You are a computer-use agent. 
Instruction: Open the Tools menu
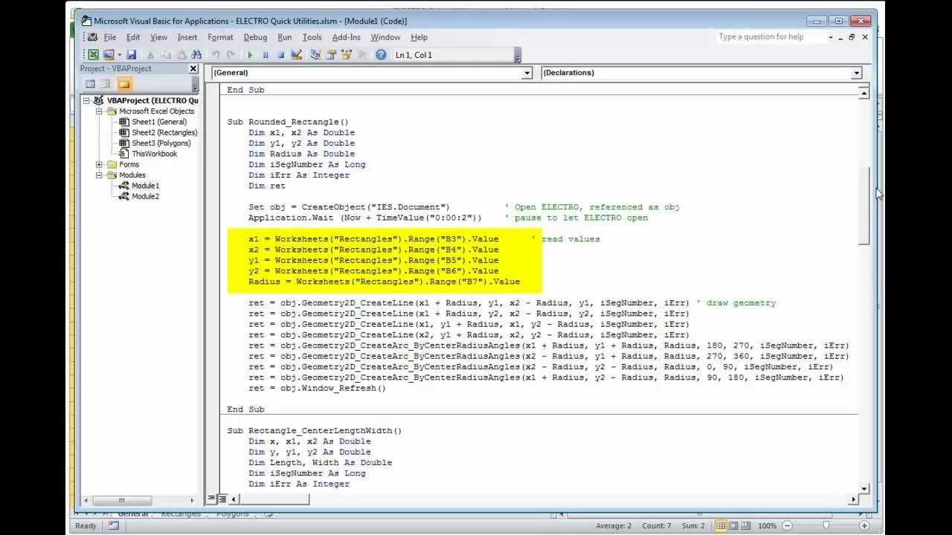[x=312, y=37]
